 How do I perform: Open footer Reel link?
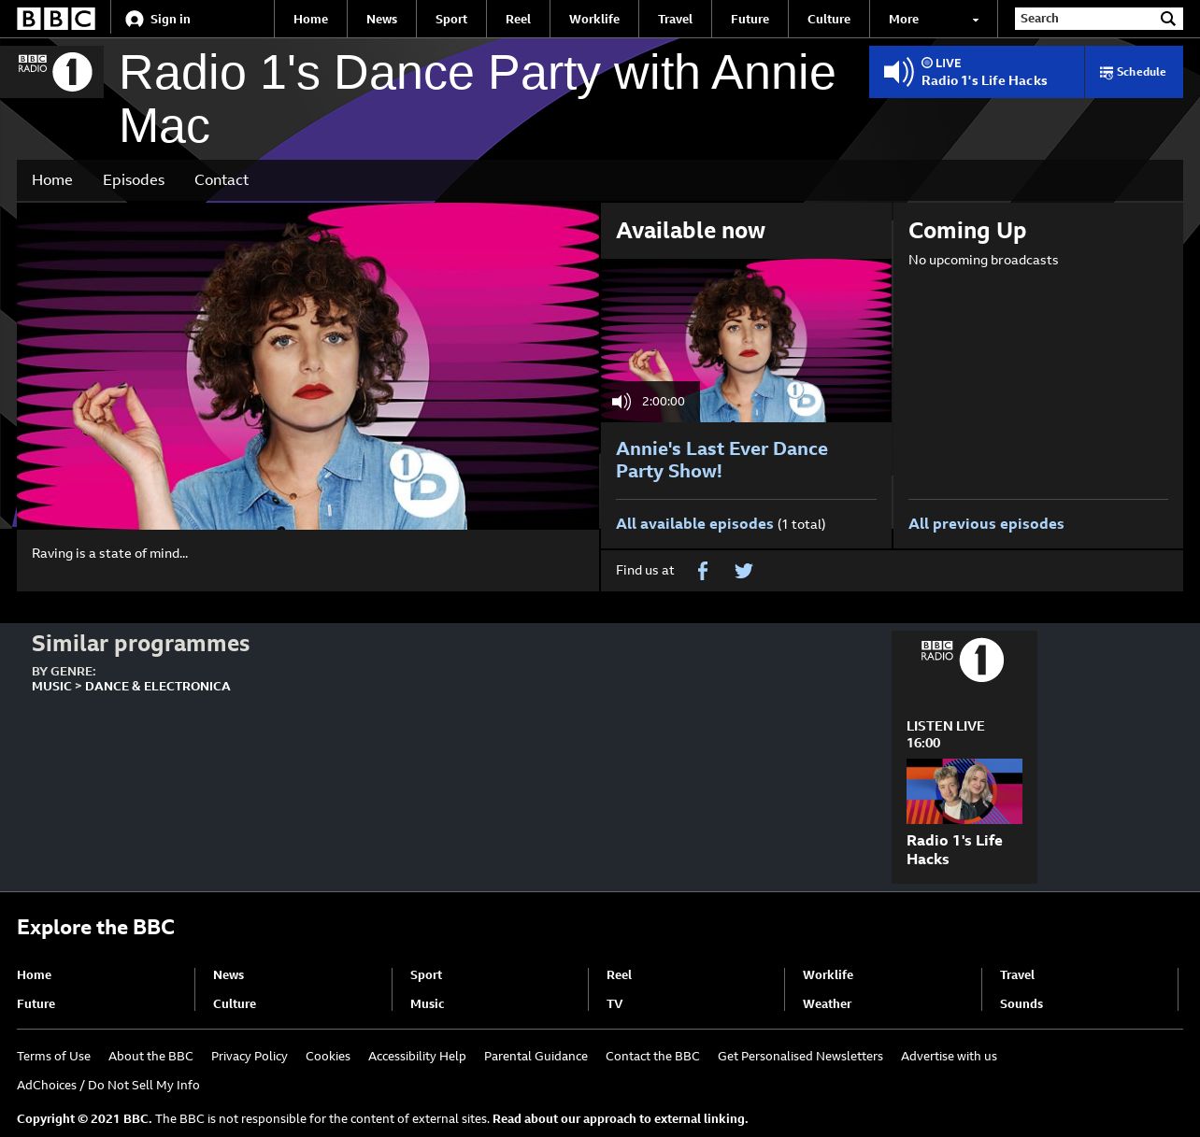tap(619, 974)
